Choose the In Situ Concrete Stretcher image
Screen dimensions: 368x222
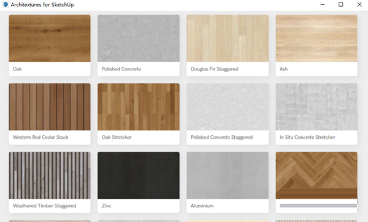316,106
